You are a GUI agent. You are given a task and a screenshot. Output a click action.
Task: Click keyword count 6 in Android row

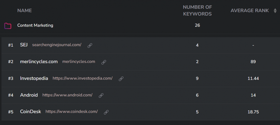pyautogui.click(x=197, y=95)
